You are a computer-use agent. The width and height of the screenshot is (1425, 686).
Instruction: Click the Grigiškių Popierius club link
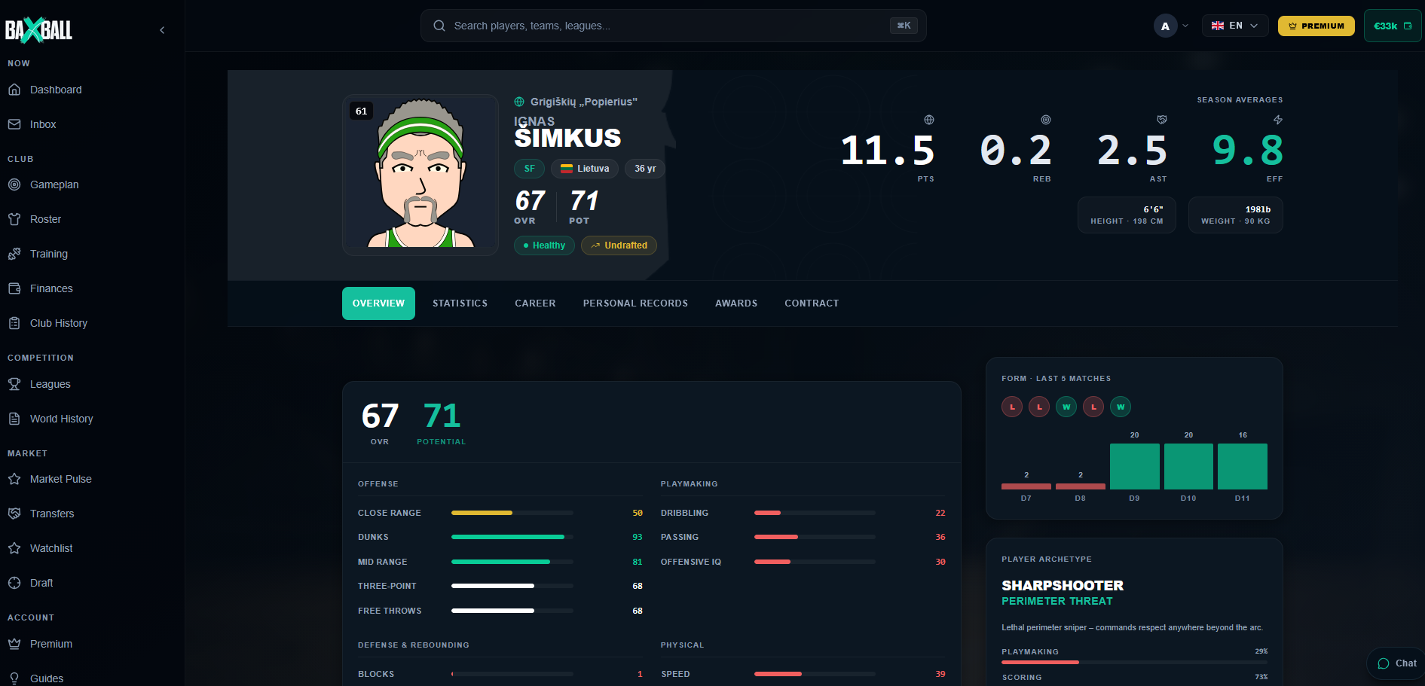pyautogui.click(x=583, y=102)
